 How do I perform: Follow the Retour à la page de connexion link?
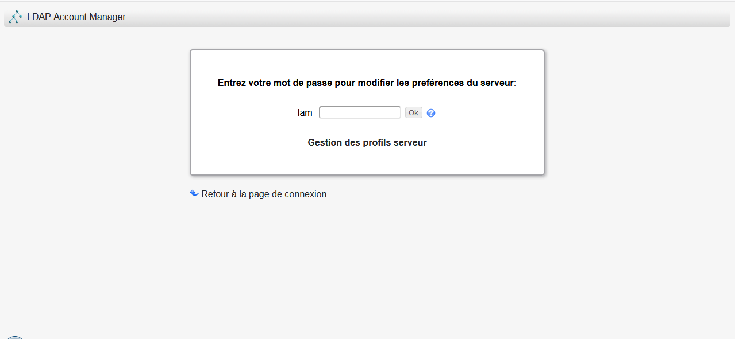click(x=264, y=194)
